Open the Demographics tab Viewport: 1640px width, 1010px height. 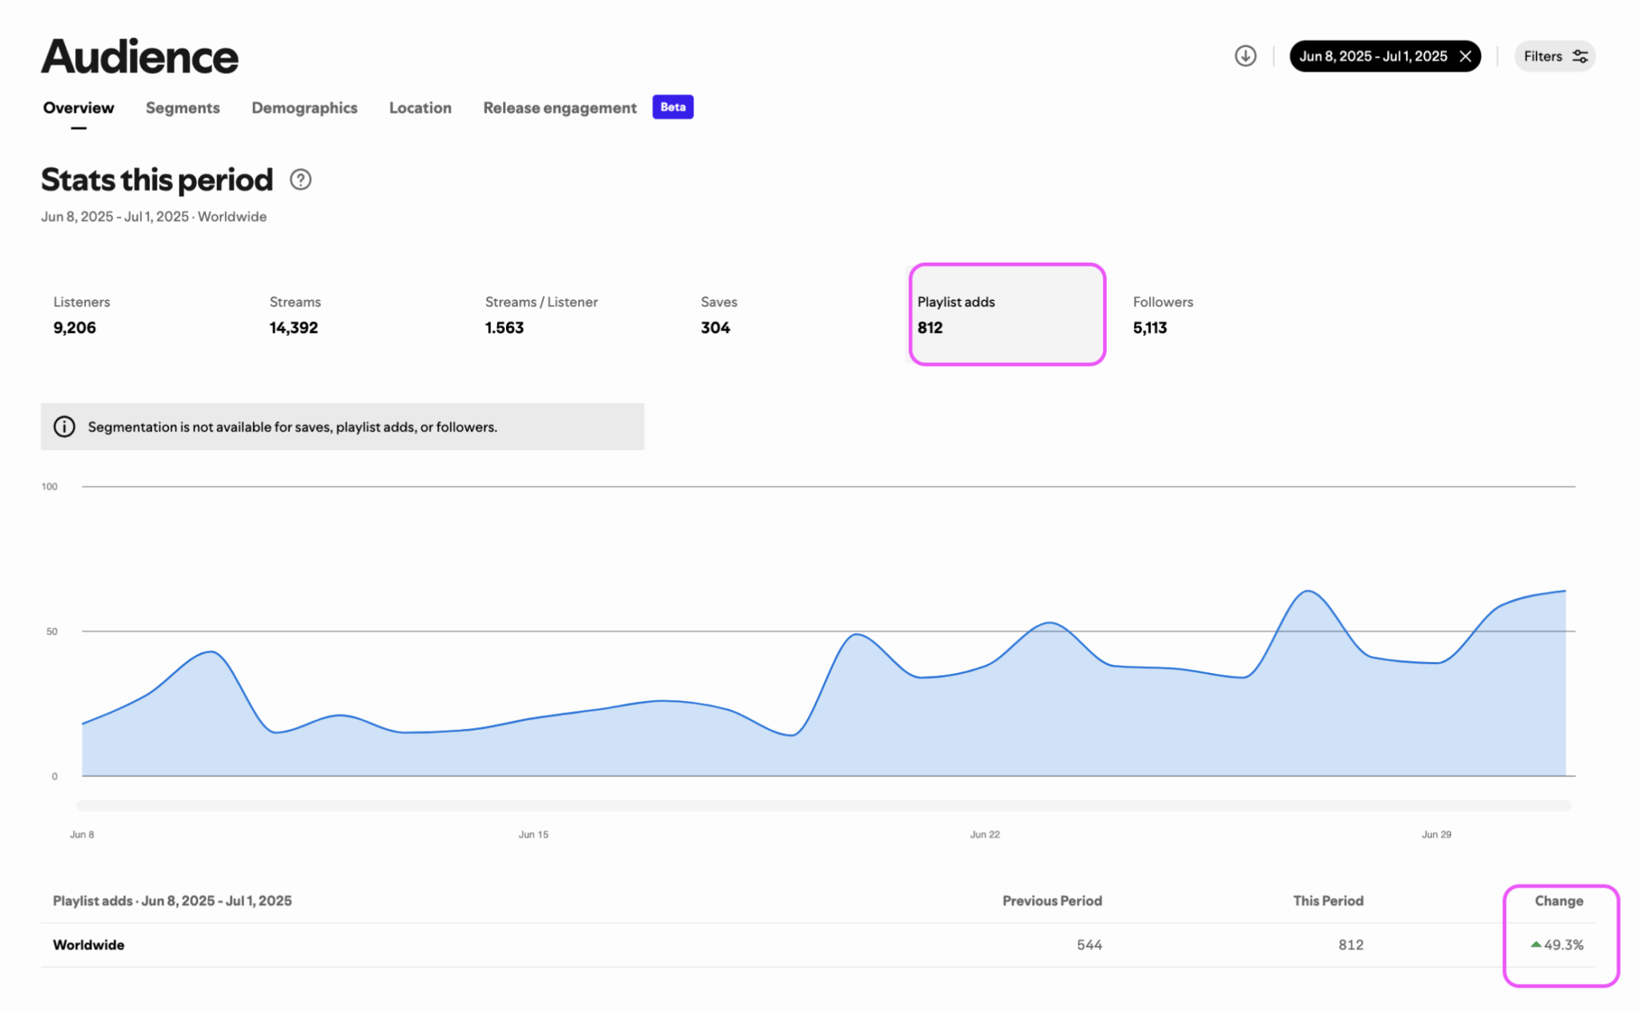click(x=304, y=107)
